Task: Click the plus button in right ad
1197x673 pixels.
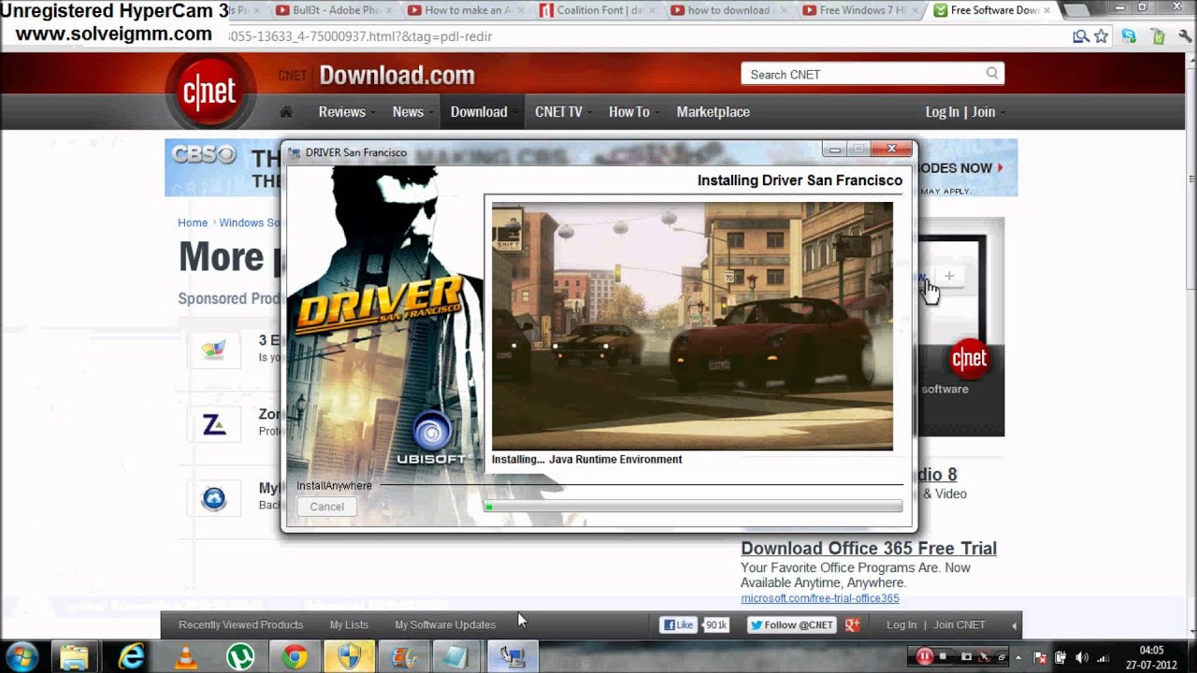Action: coord(949,276)
